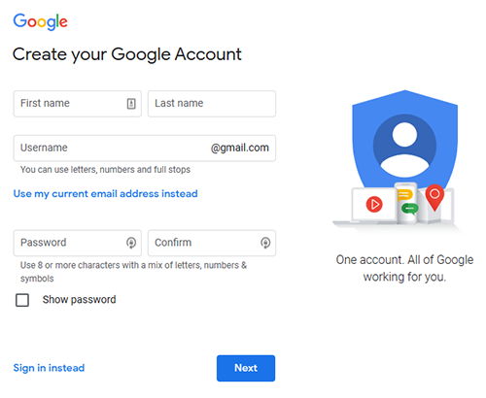Open the Sign in instead link
The image size is (486, 398).
click(49, 368)
